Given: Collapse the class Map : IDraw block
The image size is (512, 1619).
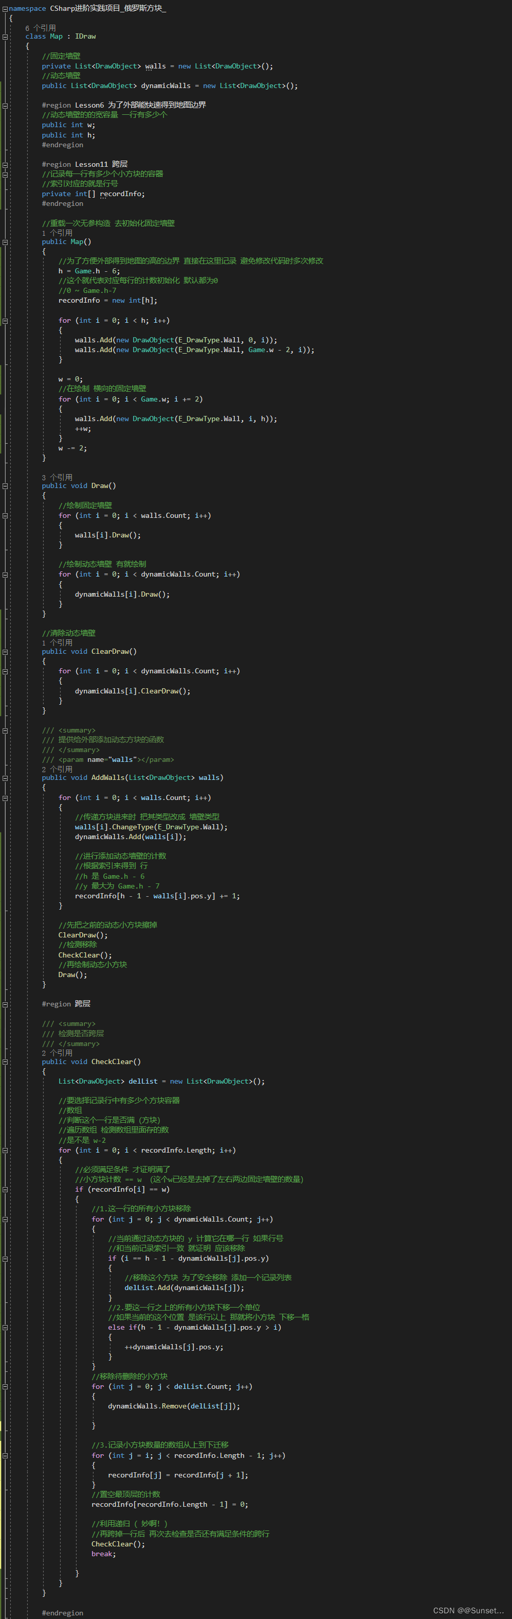Looking at the screenshot, I should click(5, 37).
